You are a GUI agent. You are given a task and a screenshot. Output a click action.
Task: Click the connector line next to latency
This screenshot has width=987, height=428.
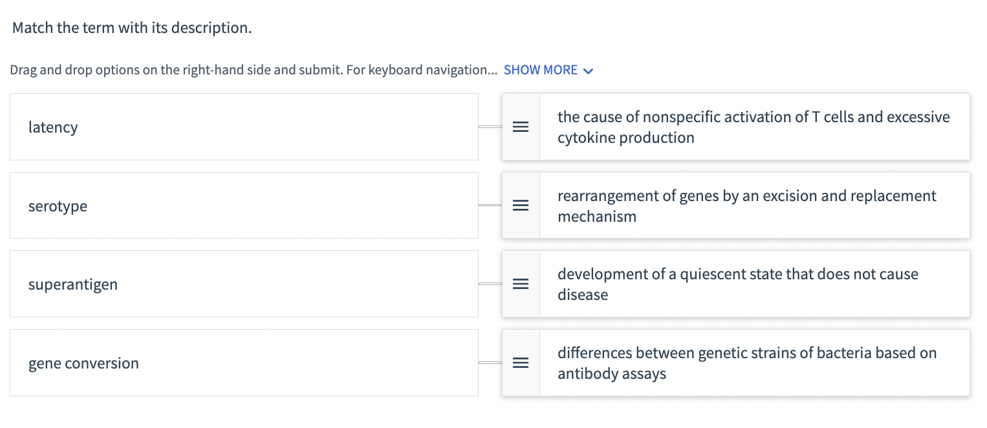point(490,127)
